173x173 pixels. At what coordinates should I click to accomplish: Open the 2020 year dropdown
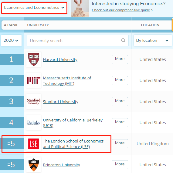11,41
